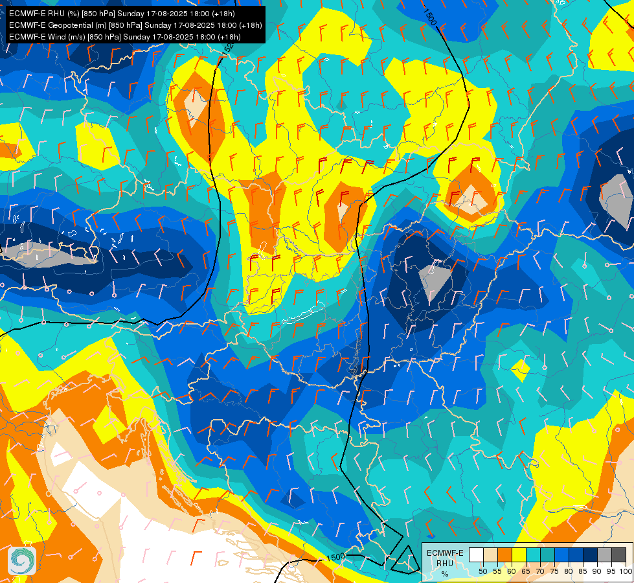The height and width of the screenshot is (583, 634).
Task: Pick the white legend swatch below 50%
Action: point(476,554)
